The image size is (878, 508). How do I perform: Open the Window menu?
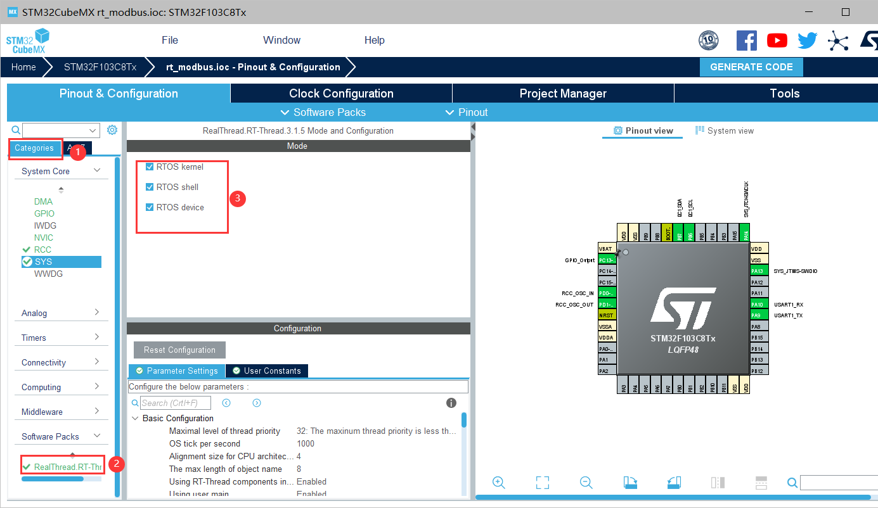tap(281, 40)
